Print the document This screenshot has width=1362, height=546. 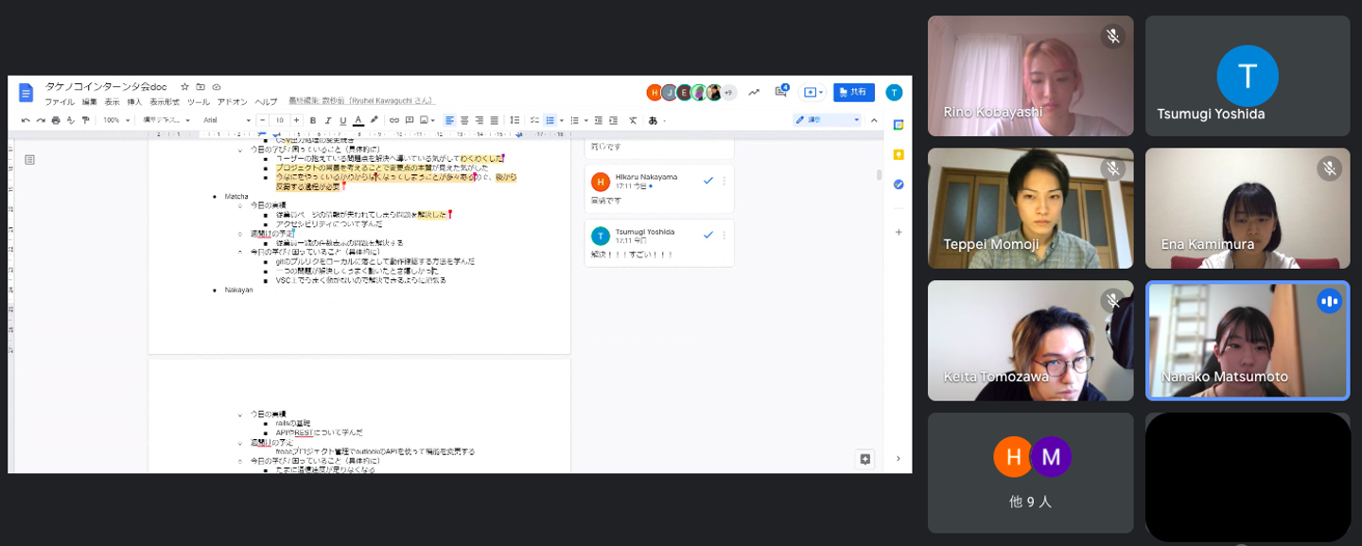click(x=56, y=120)
